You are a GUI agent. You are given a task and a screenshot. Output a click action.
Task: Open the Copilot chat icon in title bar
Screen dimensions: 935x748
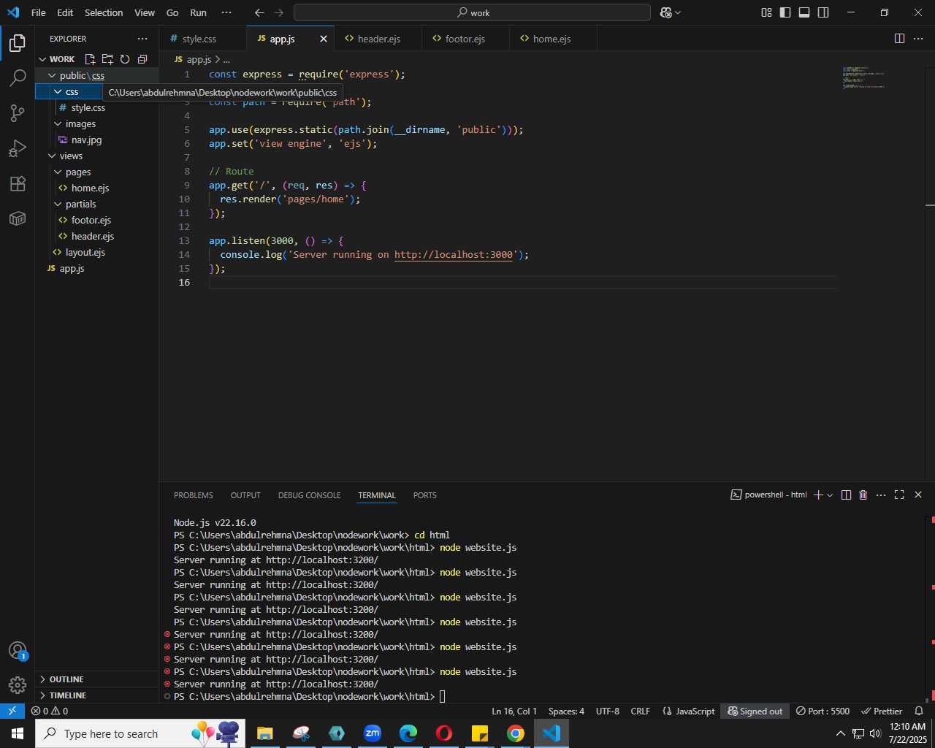(x=666, y=12)
